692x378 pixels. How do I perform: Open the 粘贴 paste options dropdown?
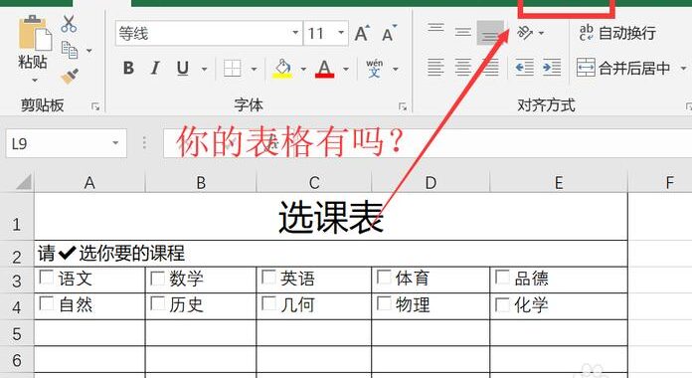pyautogui.click(x=35, y=81)
